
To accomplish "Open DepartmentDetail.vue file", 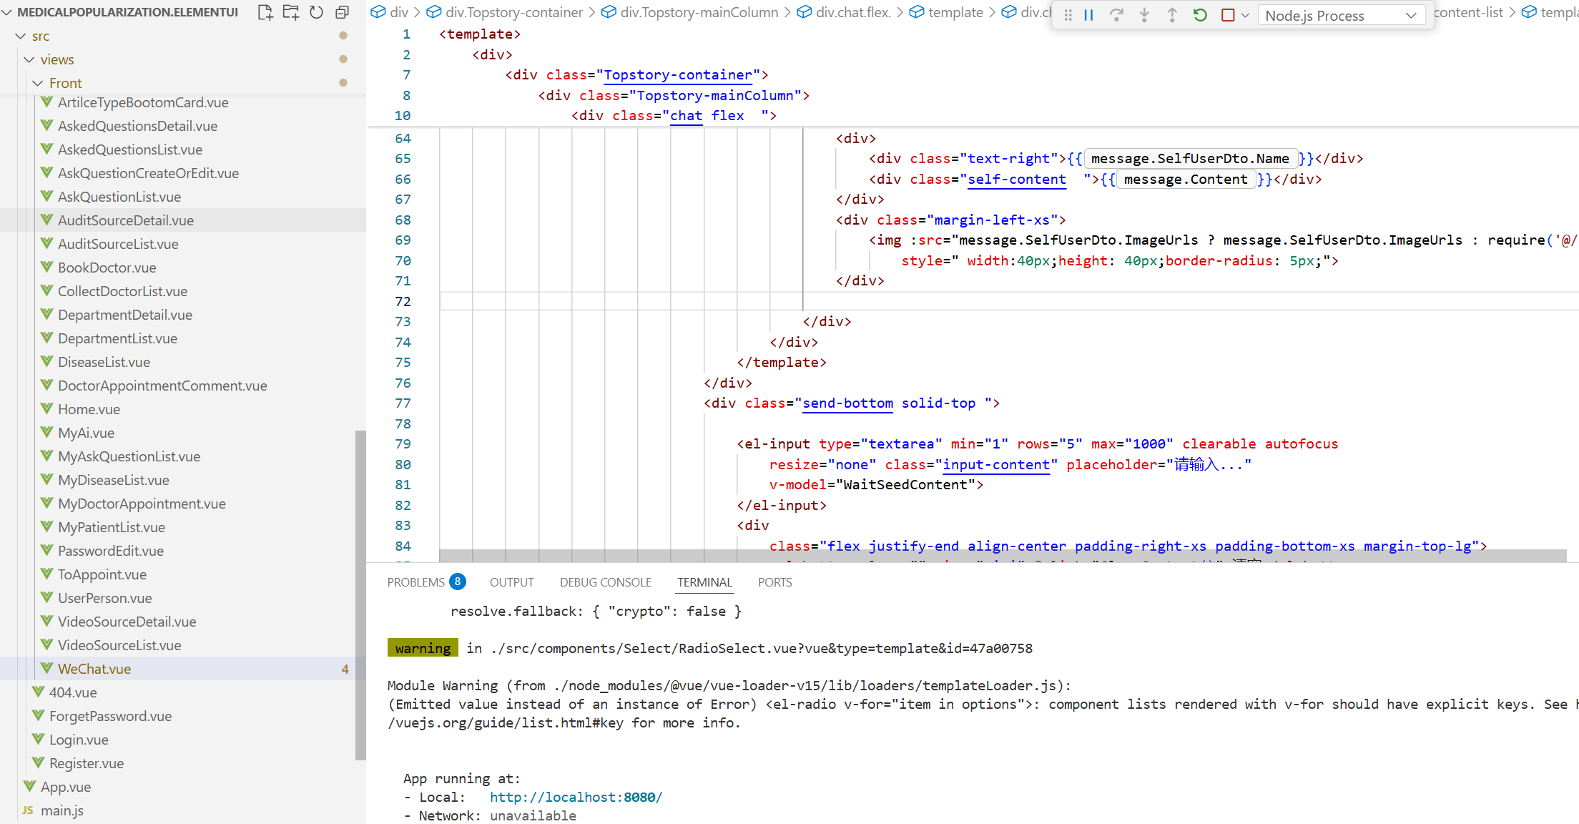I will coord(182,315).
